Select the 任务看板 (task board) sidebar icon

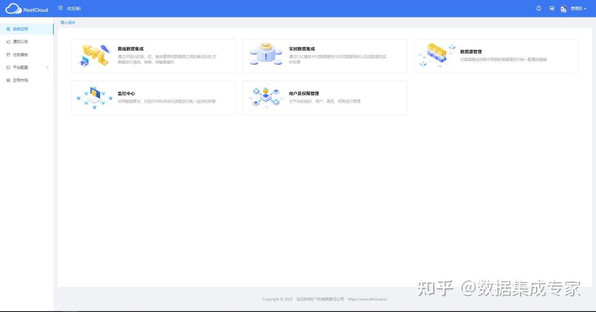coord(8,54)
